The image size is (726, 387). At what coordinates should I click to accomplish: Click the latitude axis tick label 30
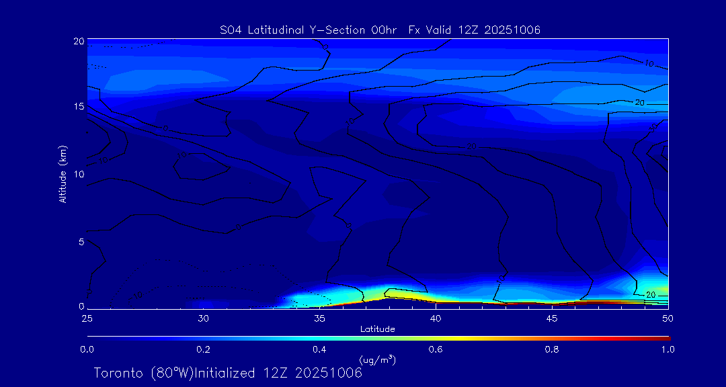(203, 318)
